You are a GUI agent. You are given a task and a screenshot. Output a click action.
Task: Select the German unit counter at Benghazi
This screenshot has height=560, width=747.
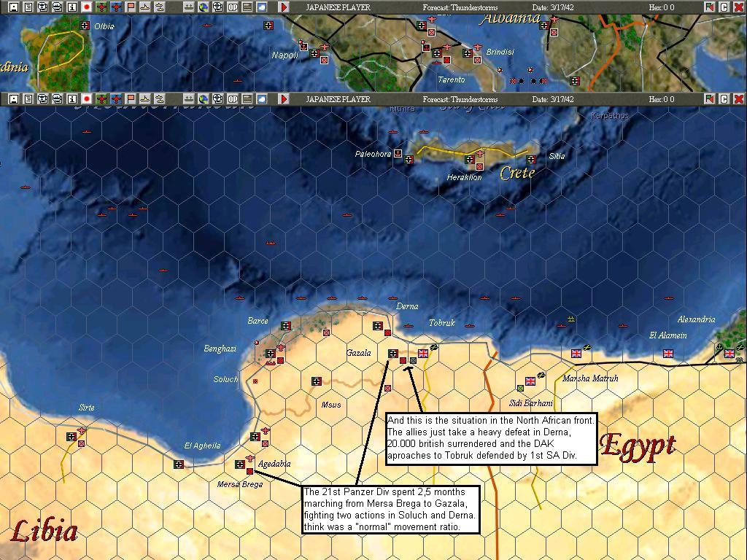point(270,354)
